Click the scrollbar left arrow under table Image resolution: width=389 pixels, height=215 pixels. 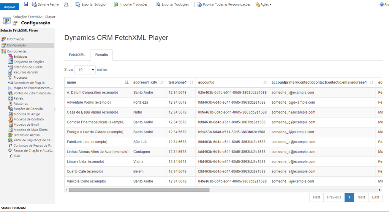tap(66, 190)
